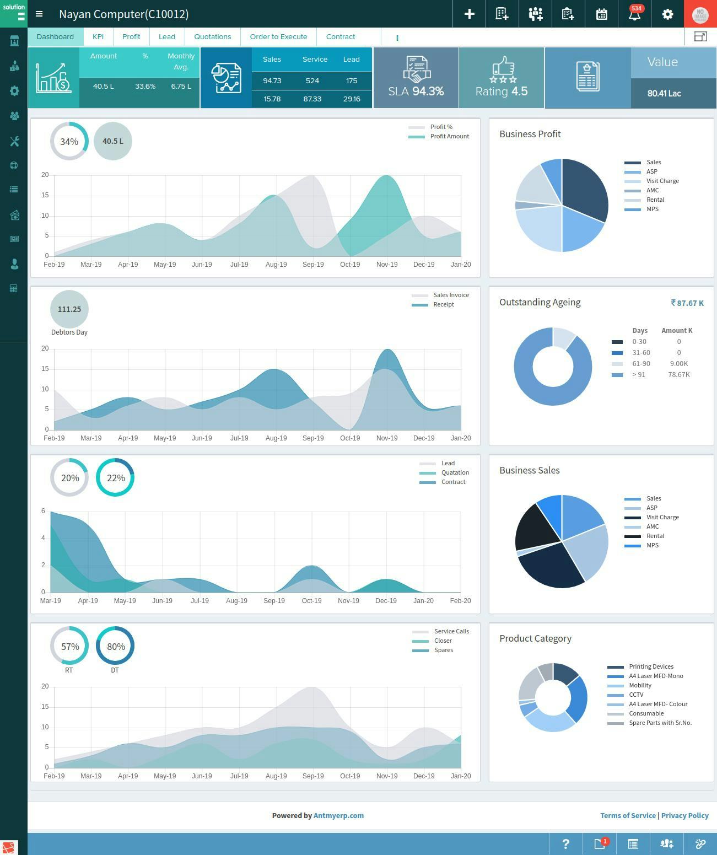Screen dimensions: 717x855
Task: Click the calendar icon in top toolbar
Action: (x=601, y=14)
